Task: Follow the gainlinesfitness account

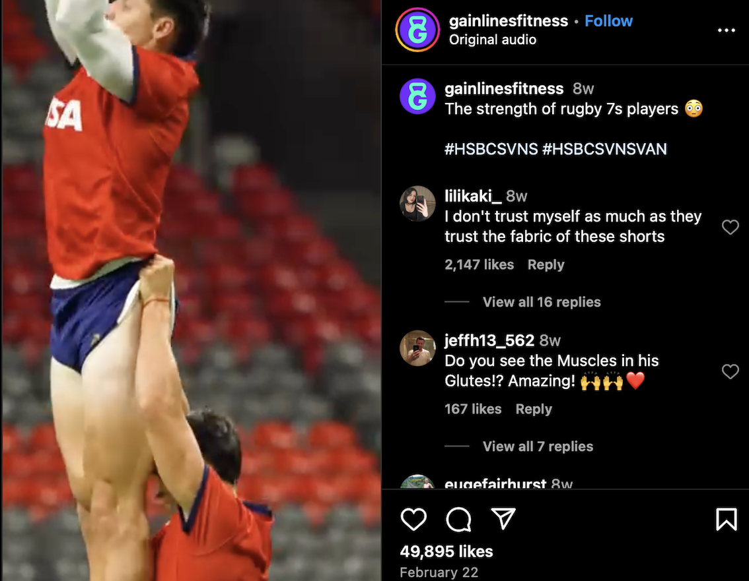Action: (608, 21)
